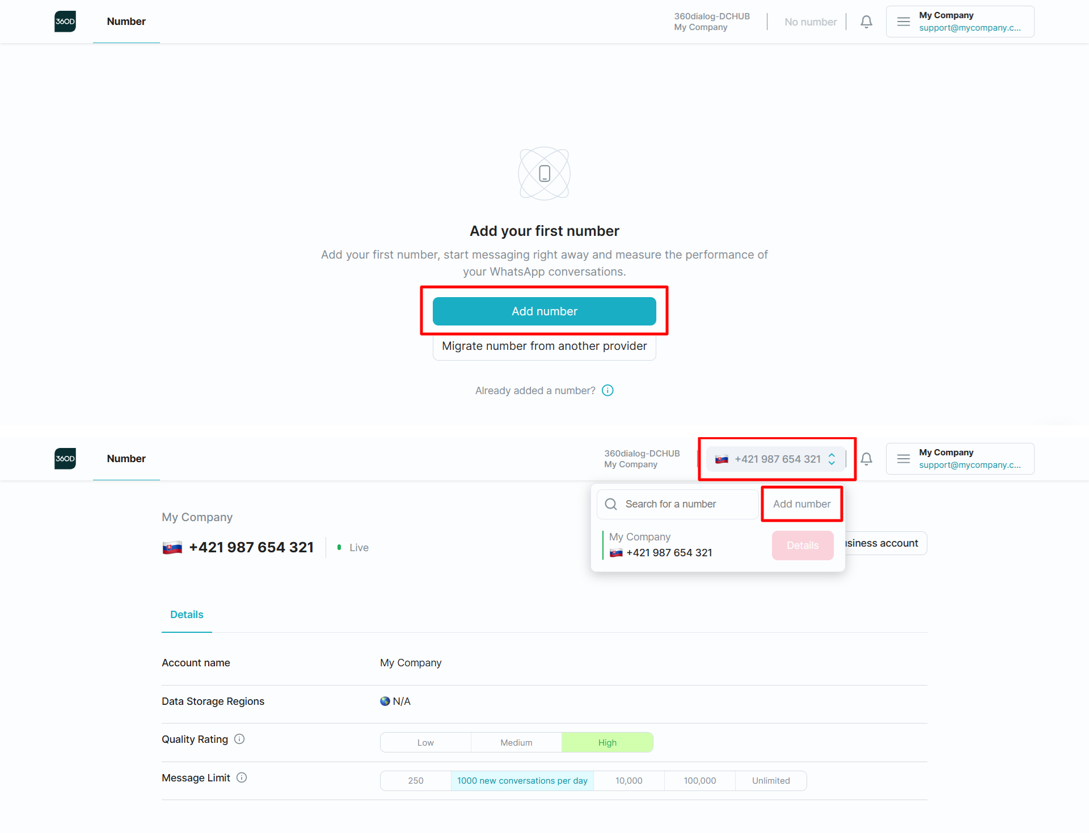Viewport: 1089px width, 833px height.
Task: Expand the +421 987 654 321 number selector
Action: [x=776, y=459]
